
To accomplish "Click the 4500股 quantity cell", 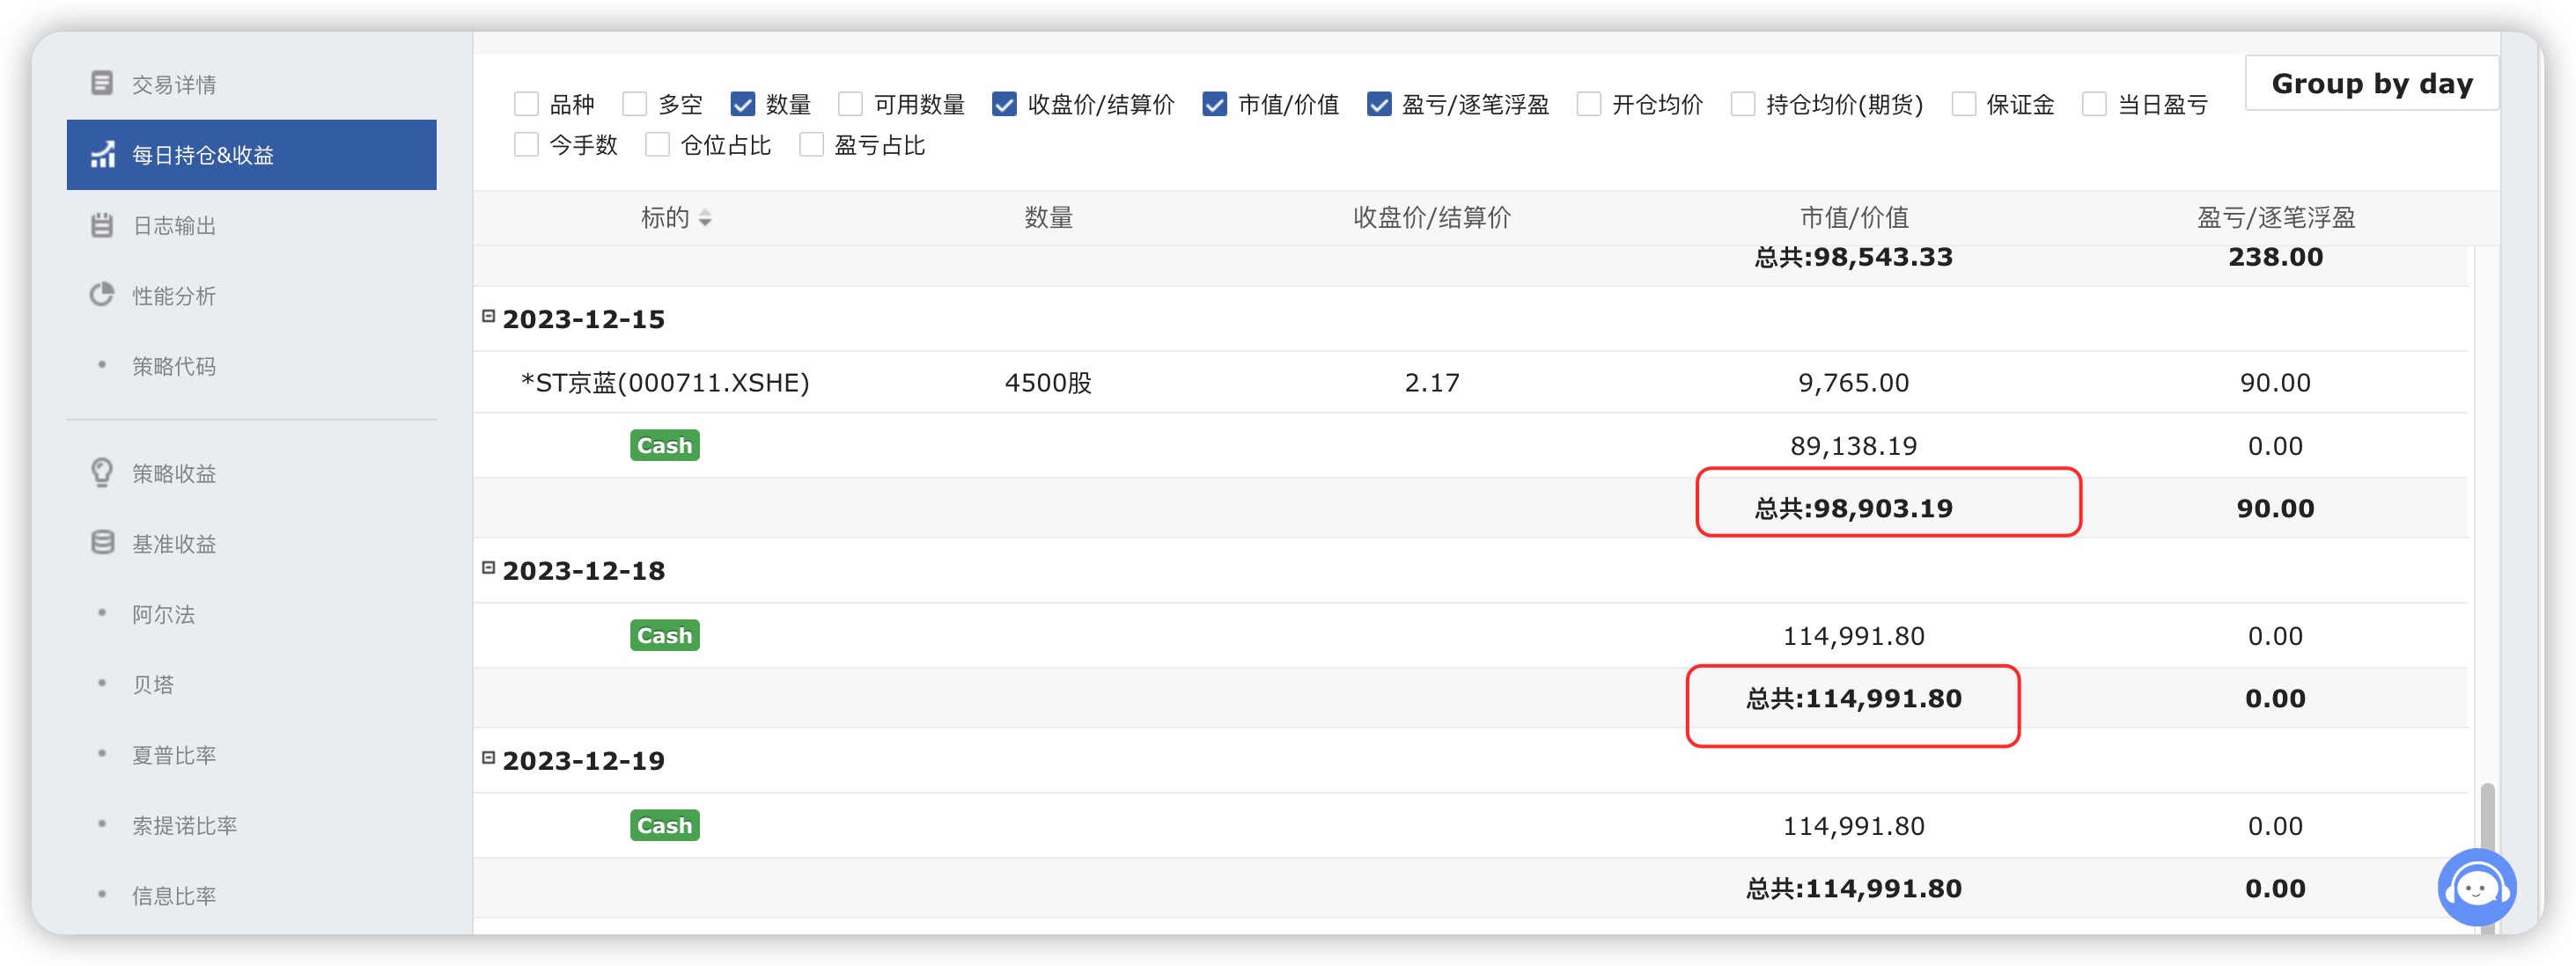I will pyautogui.click(x=1048, y=383).
